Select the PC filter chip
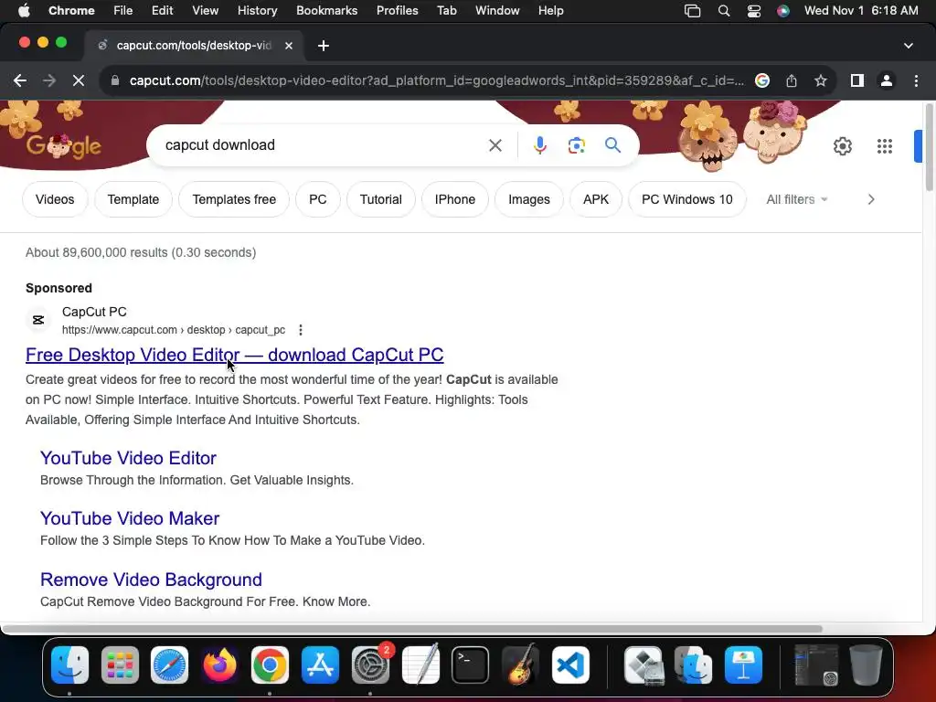 317,199
